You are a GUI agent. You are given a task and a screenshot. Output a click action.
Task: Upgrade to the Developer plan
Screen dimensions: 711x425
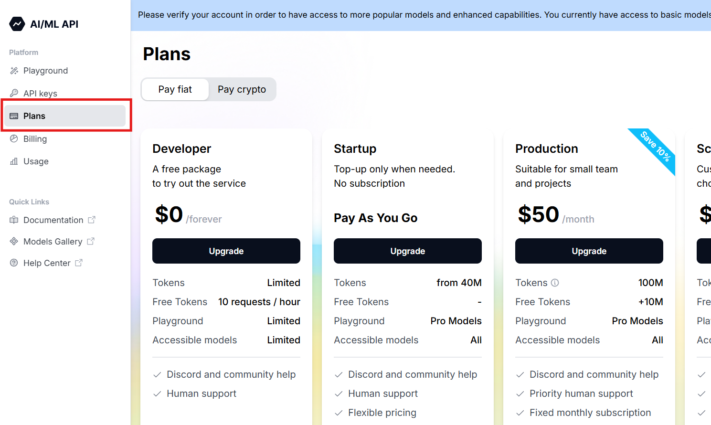pos(226,251)
